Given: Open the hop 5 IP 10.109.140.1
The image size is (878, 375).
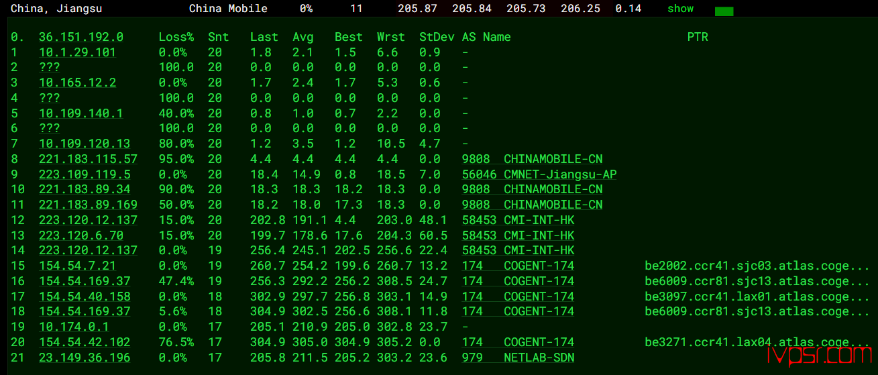Looking at the screenshot, I should point(81,113).
